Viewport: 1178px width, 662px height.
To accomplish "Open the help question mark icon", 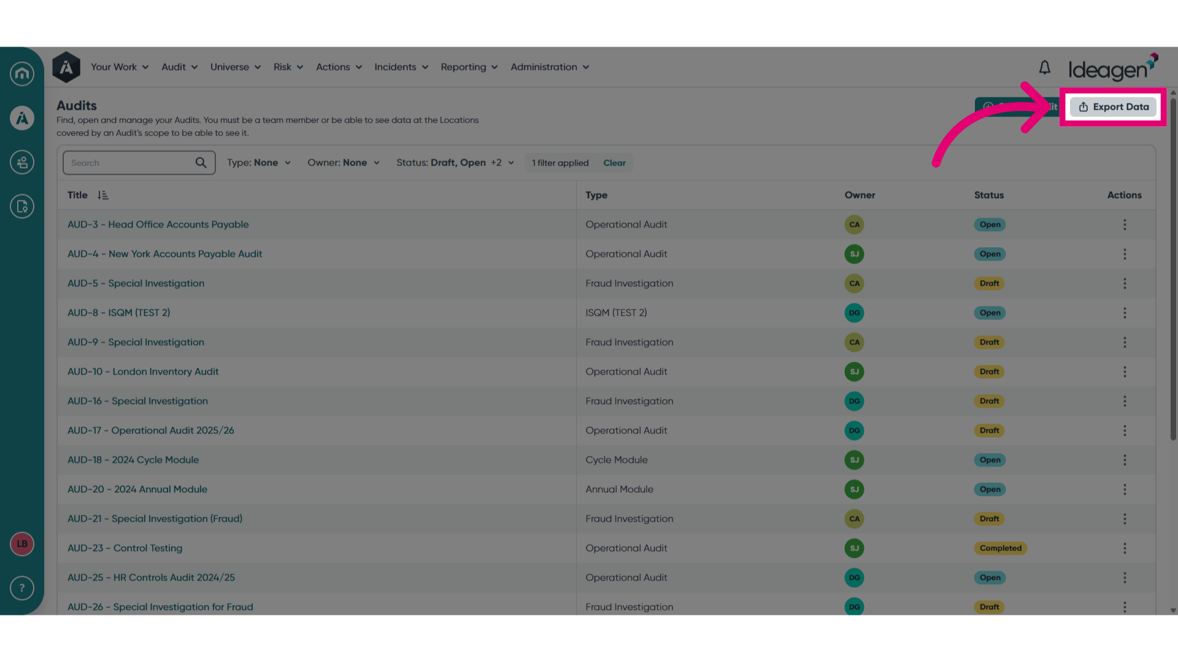I will 22,588.
